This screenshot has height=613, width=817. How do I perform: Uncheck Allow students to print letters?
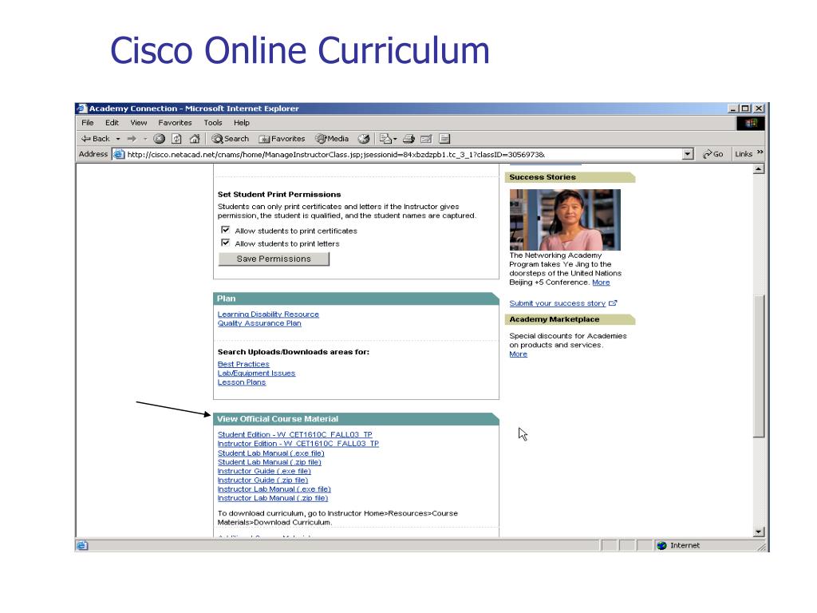coord(226,243)
